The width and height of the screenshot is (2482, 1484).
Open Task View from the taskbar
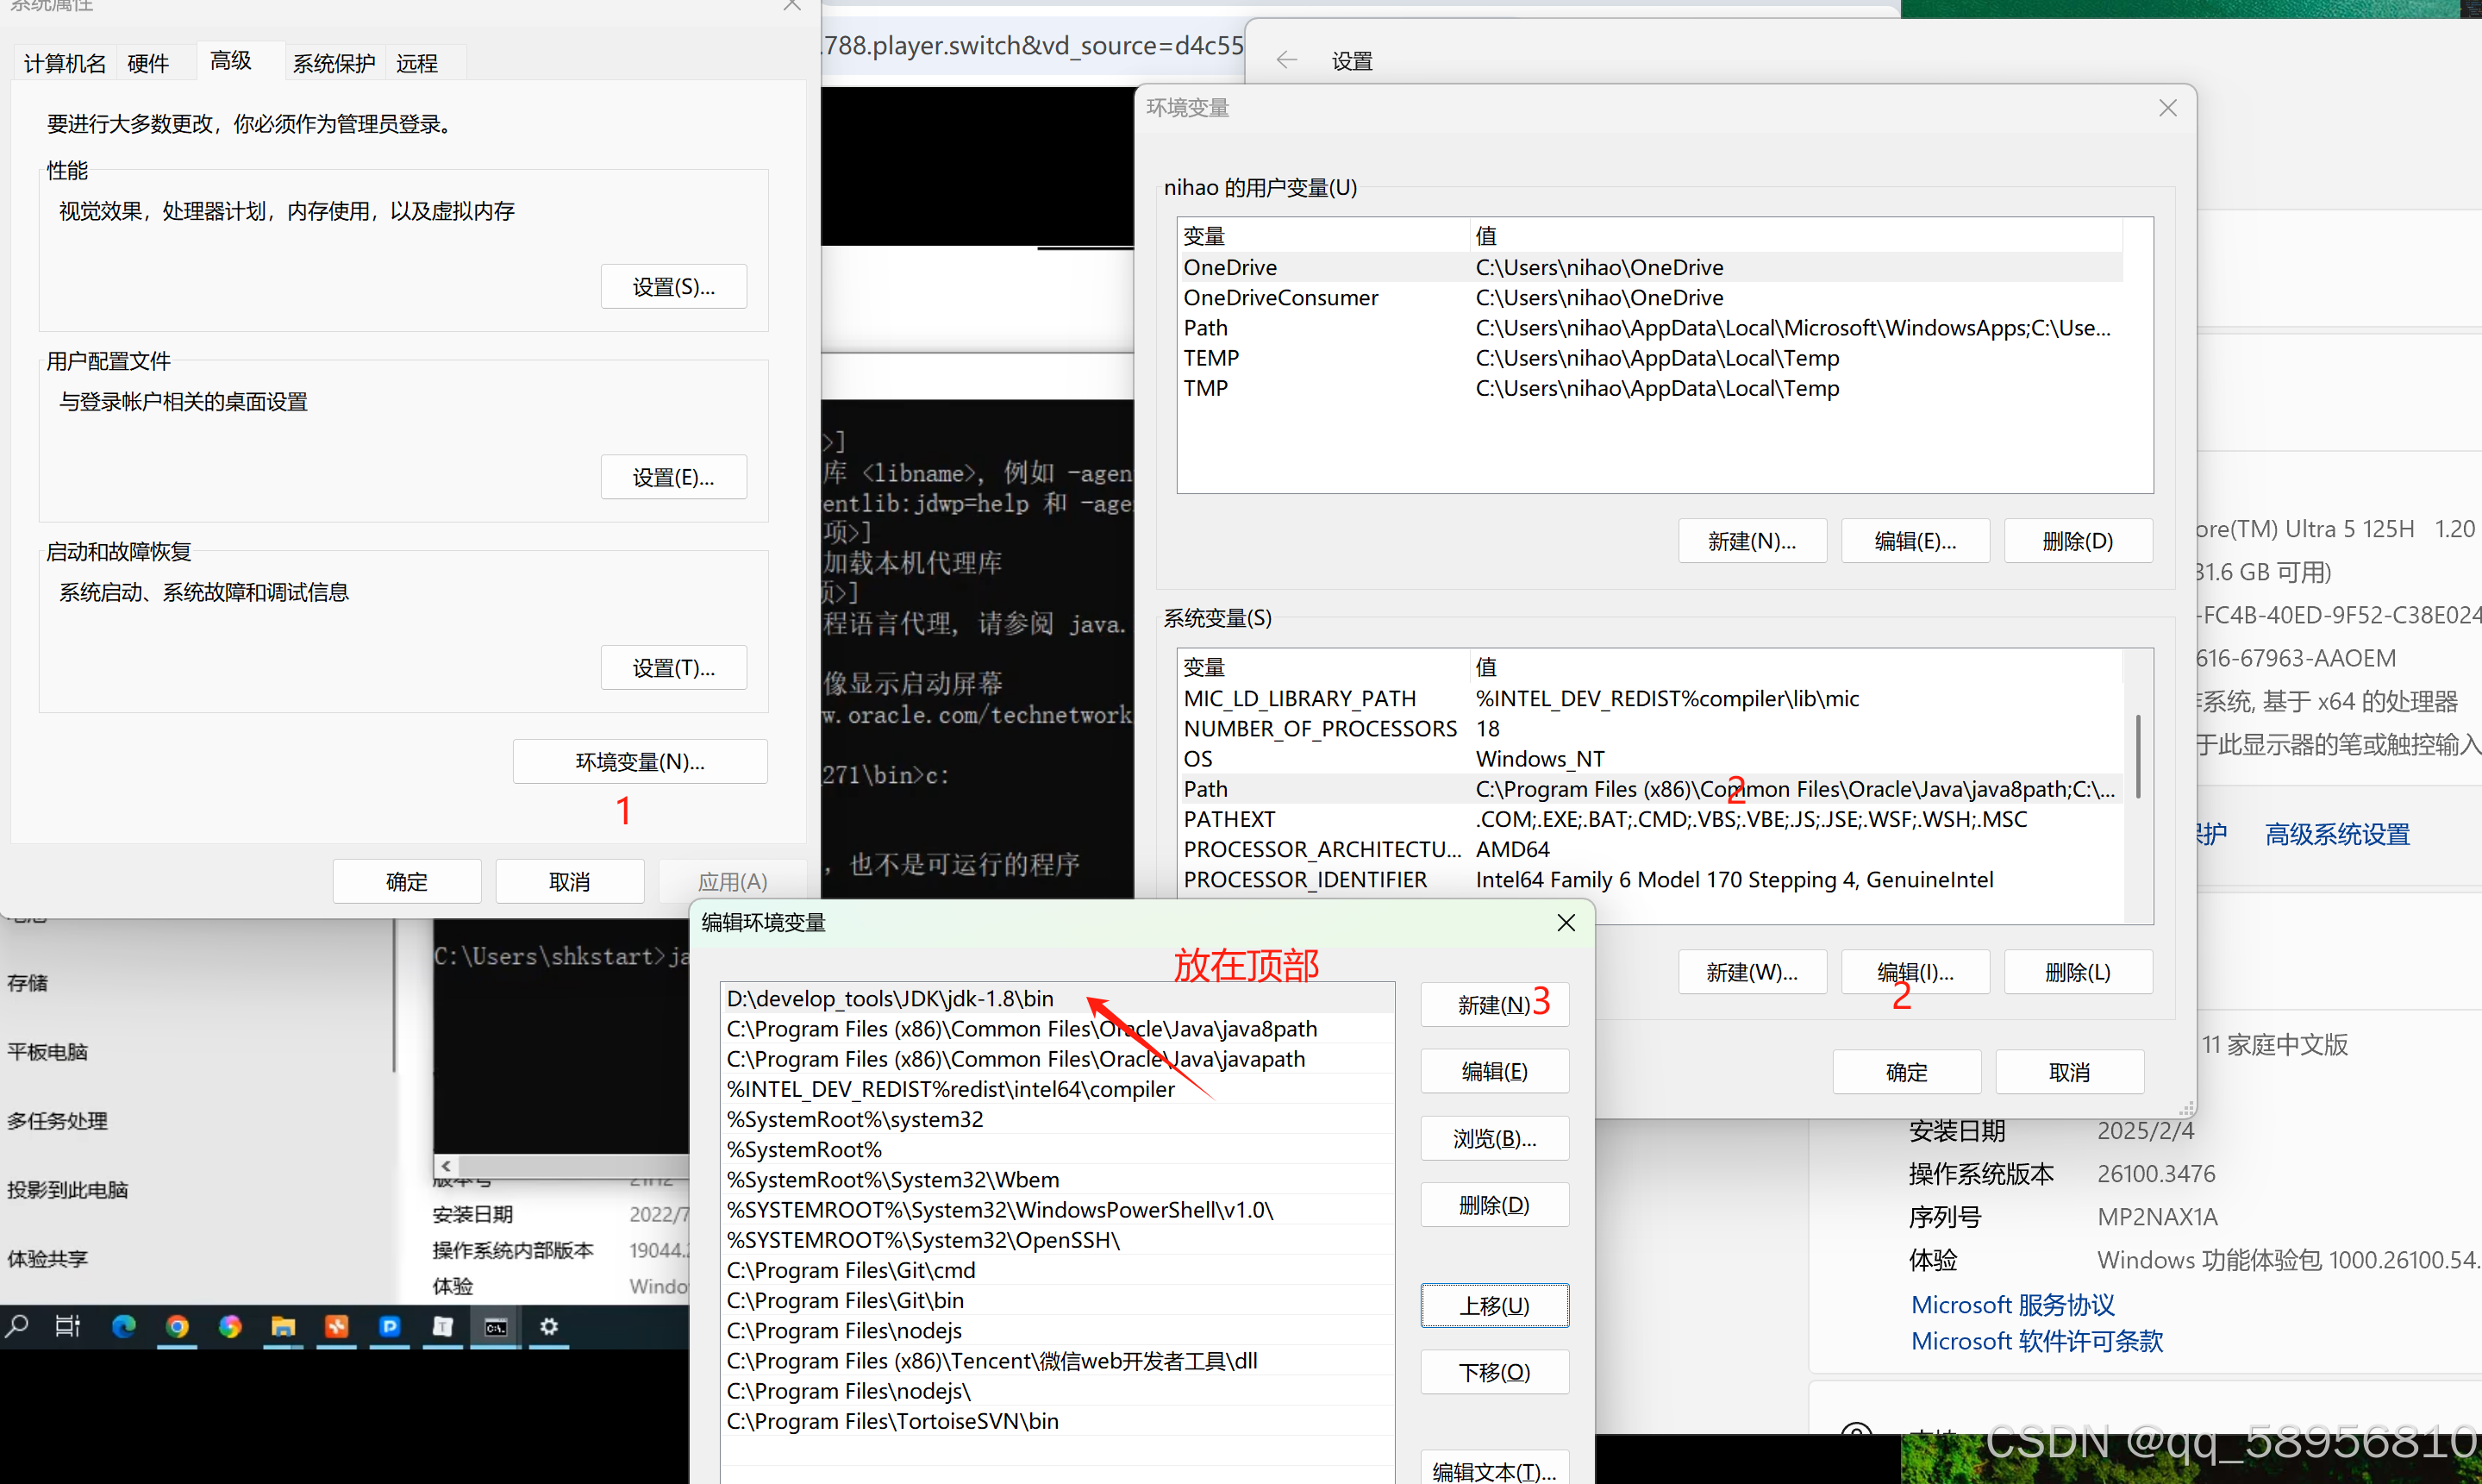tap(67, 1328)
